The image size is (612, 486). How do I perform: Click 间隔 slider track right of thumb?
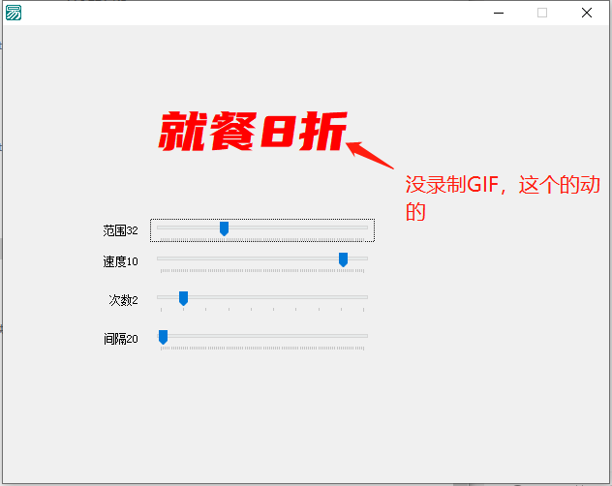271,336
